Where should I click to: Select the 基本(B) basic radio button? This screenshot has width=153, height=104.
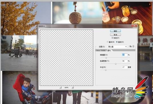[x=108, y=42]
